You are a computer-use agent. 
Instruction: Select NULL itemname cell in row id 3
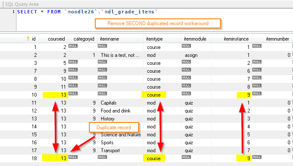pos(102,61)
